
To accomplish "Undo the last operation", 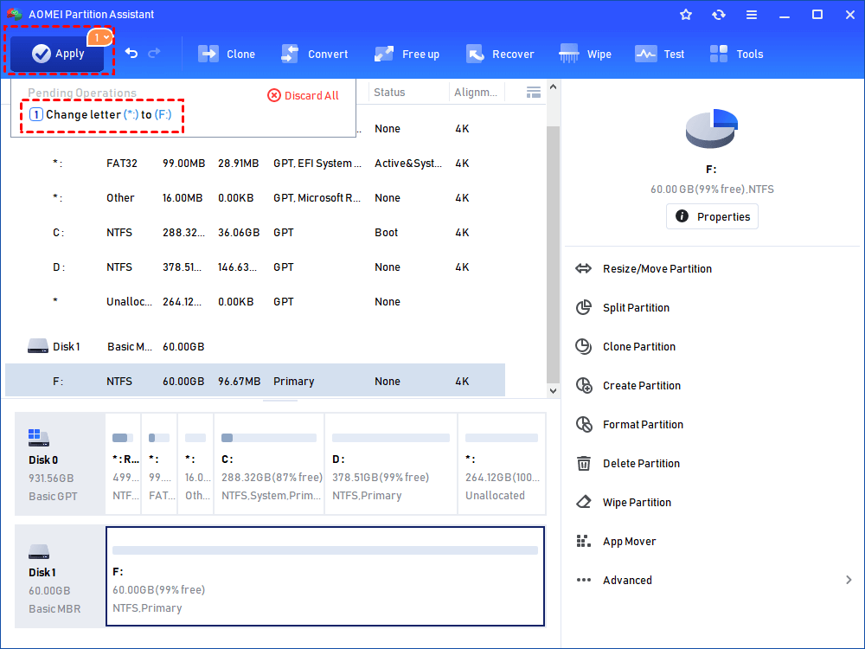I will 131,53.
